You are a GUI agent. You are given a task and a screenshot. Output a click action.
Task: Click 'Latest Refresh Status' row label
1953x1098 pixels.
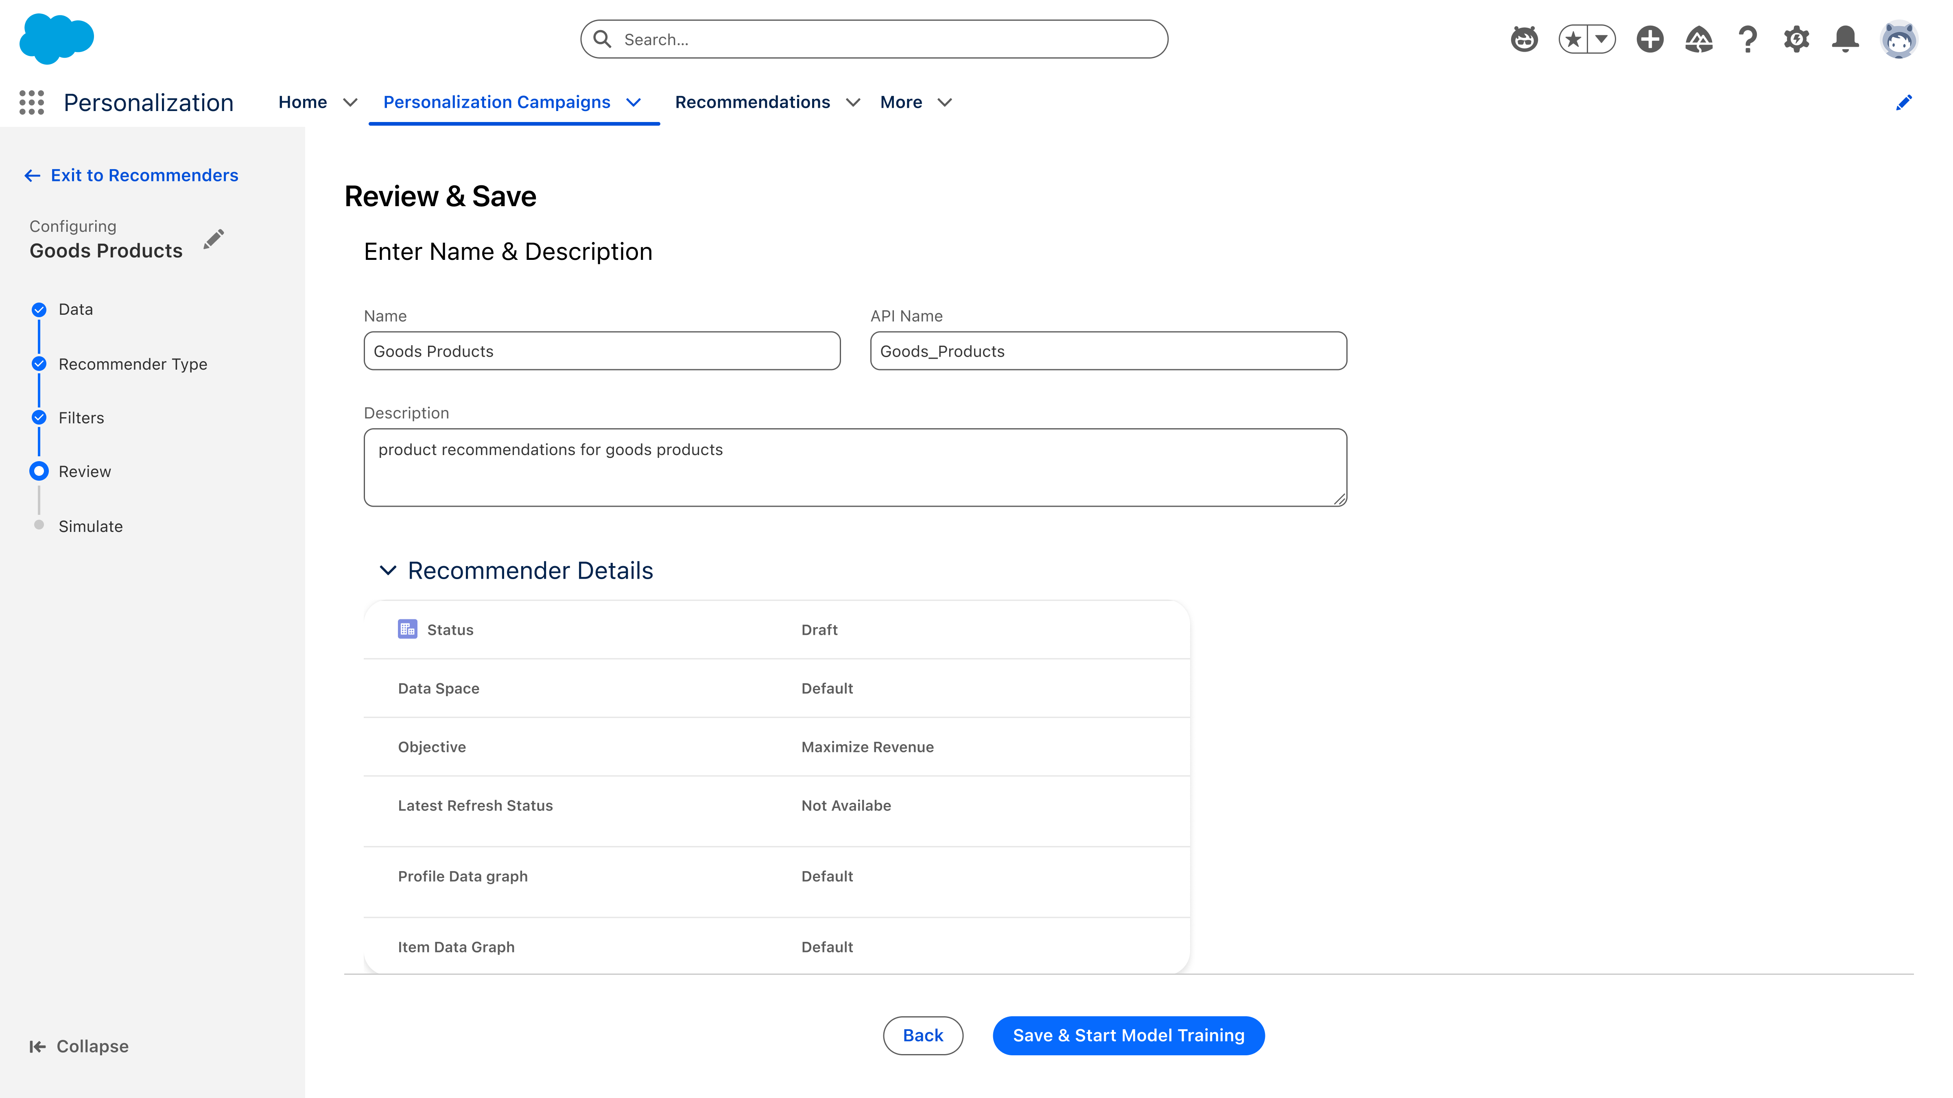[475, 806]
